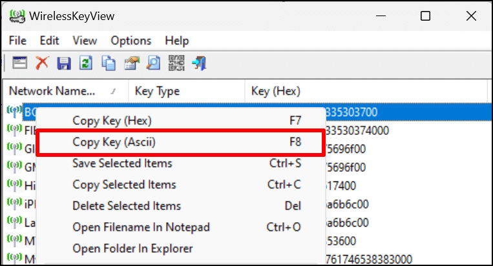This screenshot has height=266, width=493.
Task: Click the first toolbar icon (window/advanced options)
Action: click(x=20, y=63)
